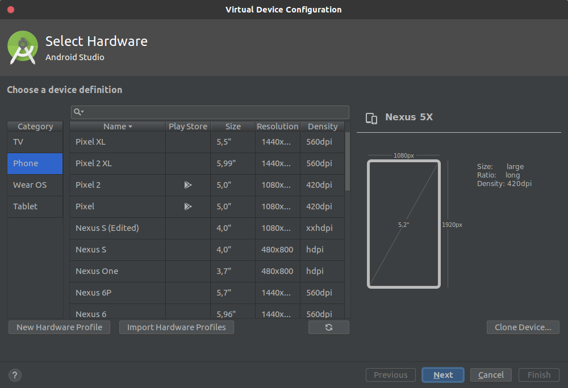
Task: Click the Density column header
Action: [x=323, y=126]
